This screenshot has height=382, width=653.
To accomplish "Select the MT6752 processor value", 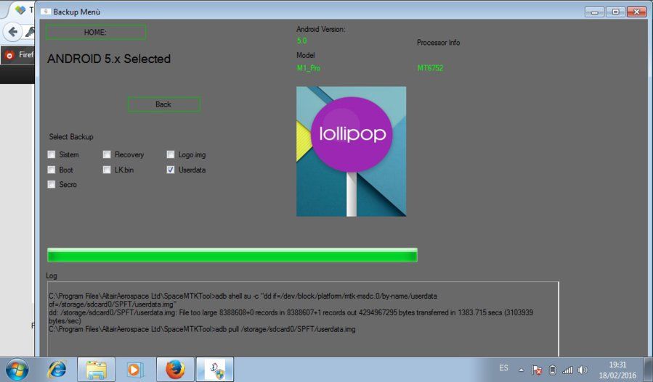I will coord(430,67).
